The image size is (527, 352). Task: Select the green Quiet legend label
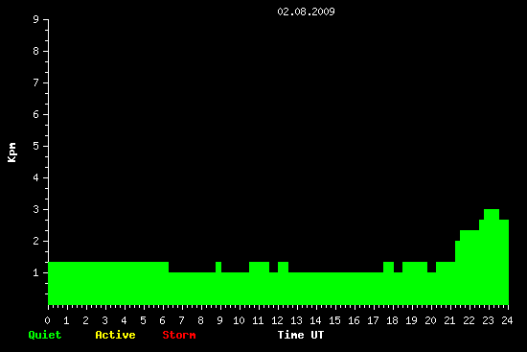[x=45, y=335]
